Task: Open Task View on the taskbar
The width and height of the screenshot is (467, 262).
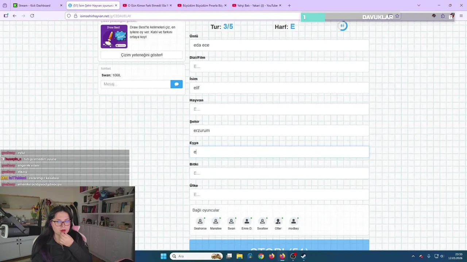Action: tap(229, 256)
